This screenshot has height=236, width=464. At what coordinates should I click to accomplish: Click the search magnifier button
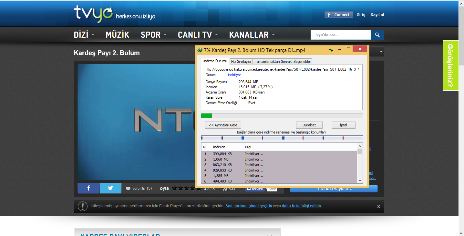377,35
